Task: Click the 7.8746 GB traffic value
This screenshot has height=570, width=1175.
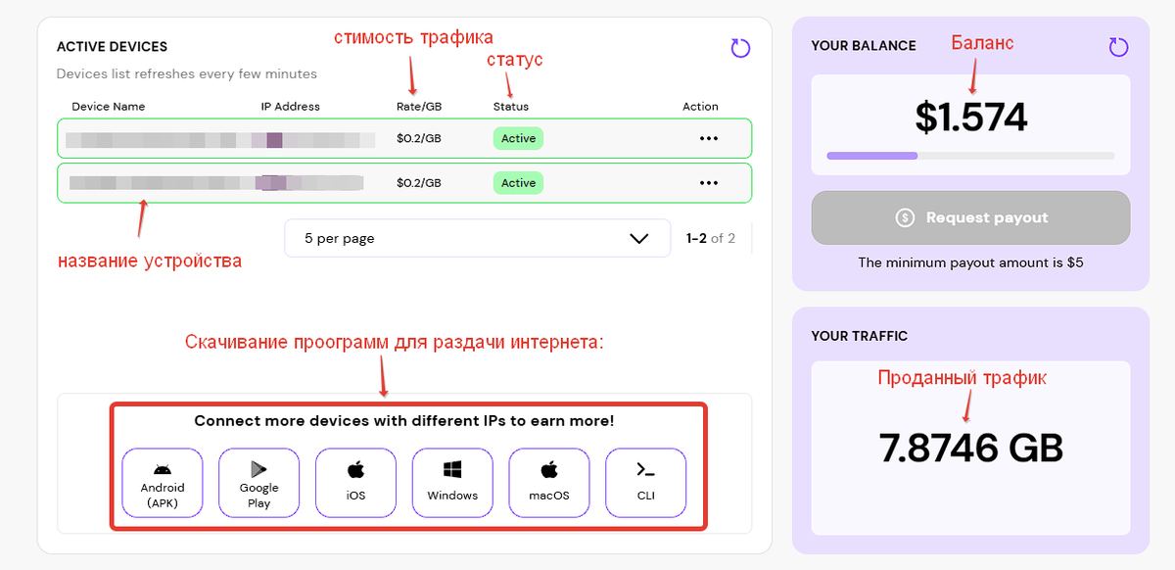Action: point(970,449)
